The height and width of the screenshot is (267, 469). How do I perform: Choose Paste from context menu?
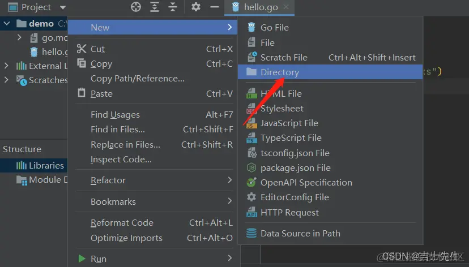point(152,93)
